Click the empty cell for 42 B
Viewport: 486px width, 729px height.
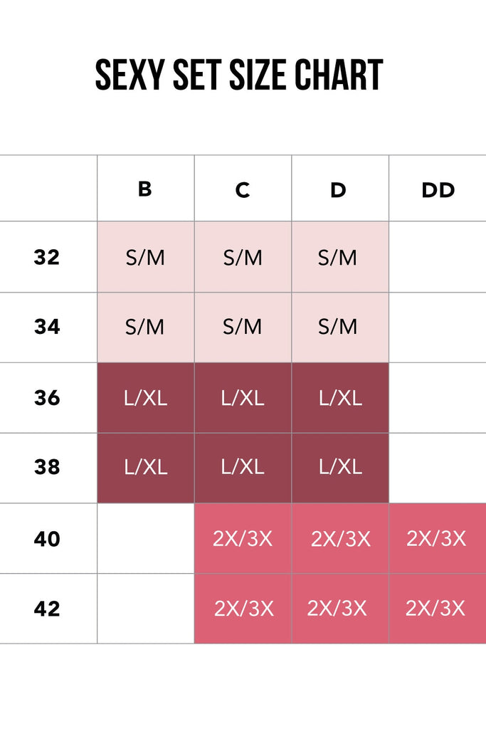click(x=145, y=609)
